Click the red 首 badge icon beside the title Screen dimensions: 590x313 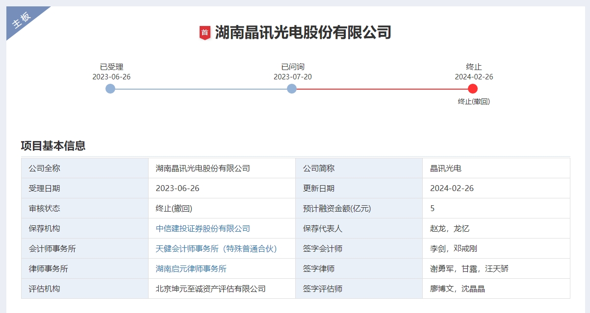pos(205,33)
